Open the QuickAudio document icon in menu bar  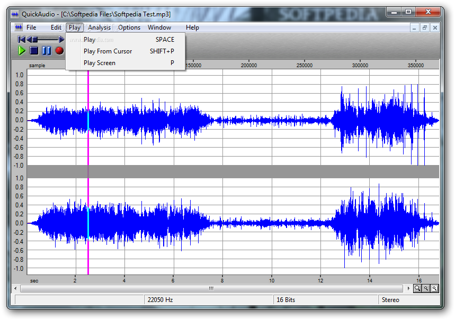[19, 28]
